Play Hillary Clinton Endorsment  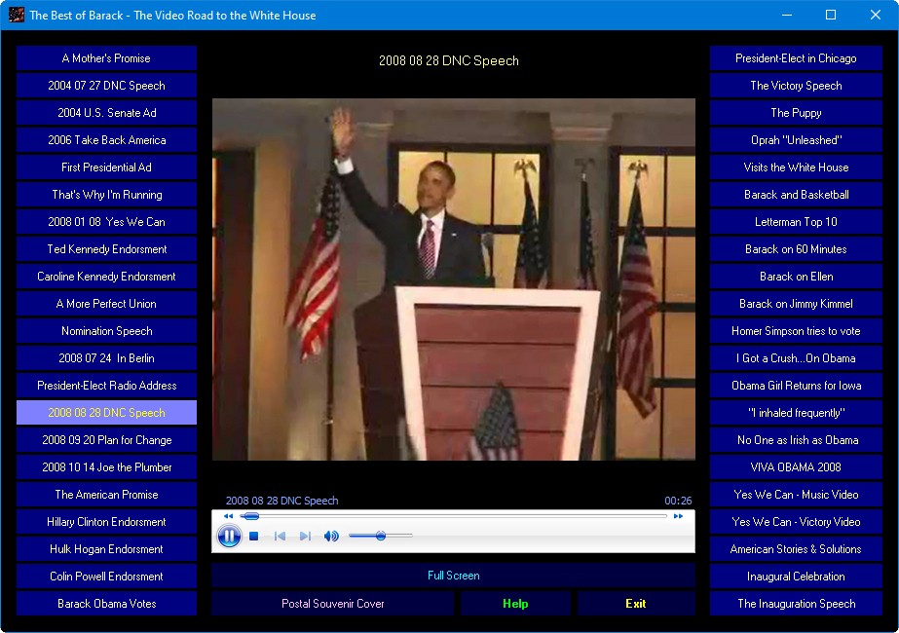point(106,521)
